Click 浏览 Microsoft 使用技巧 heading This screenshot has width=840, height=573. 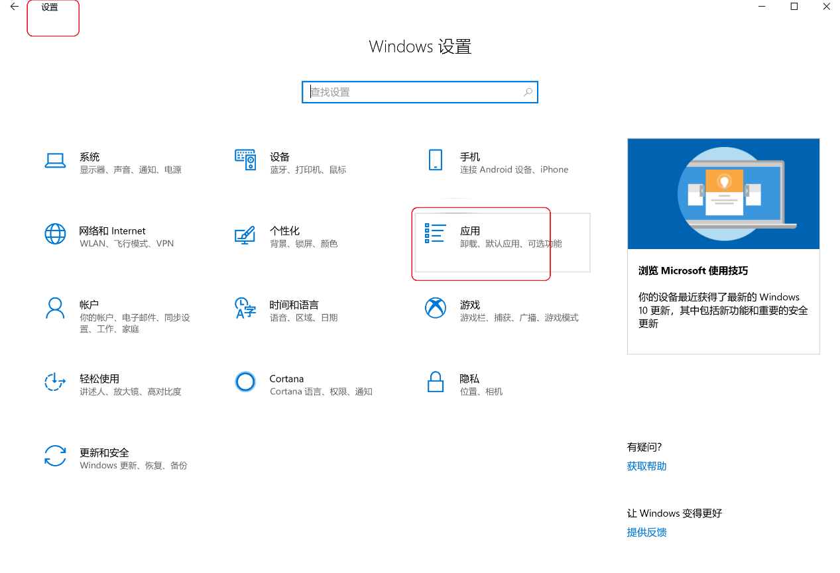point(693,271)
